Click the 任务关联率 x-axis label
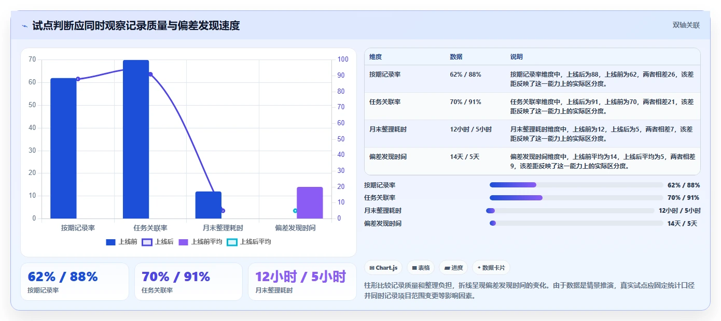Viewport: 721px width, 321px height. pos(150,228)
